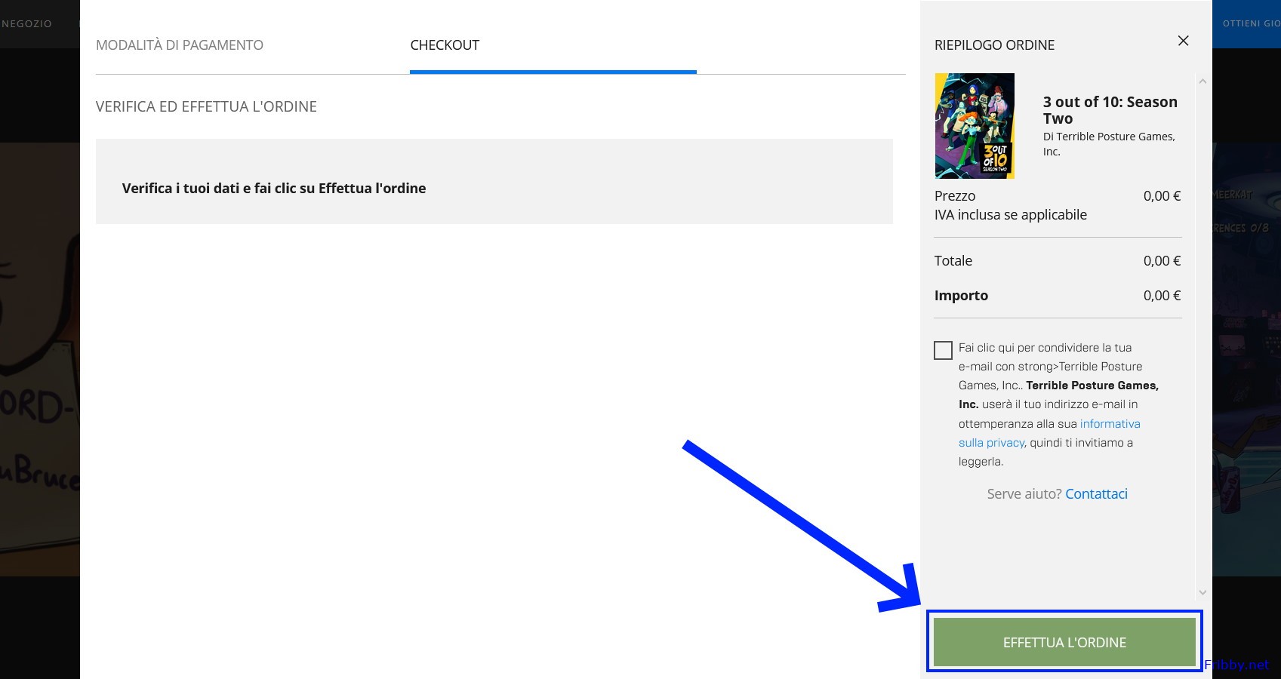
Task: Click the 3 out of 10: Season Two title
Action: pos(1110,110)
